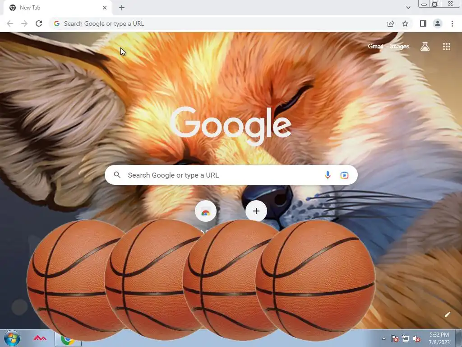Open the clock showing 5:32 PM
Image resolution: width=462 pixels, height=347 pixels.
(439, 338)
